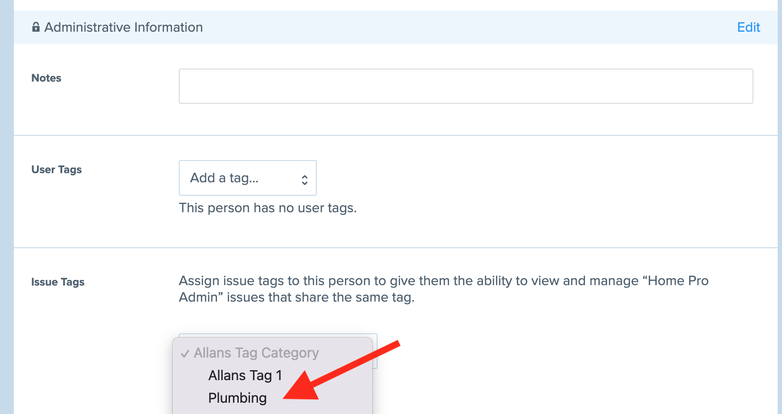Viewport: 782px width, 414px height.
Task: Click the Administrative Information section title
Action: [x=124, y=27]
